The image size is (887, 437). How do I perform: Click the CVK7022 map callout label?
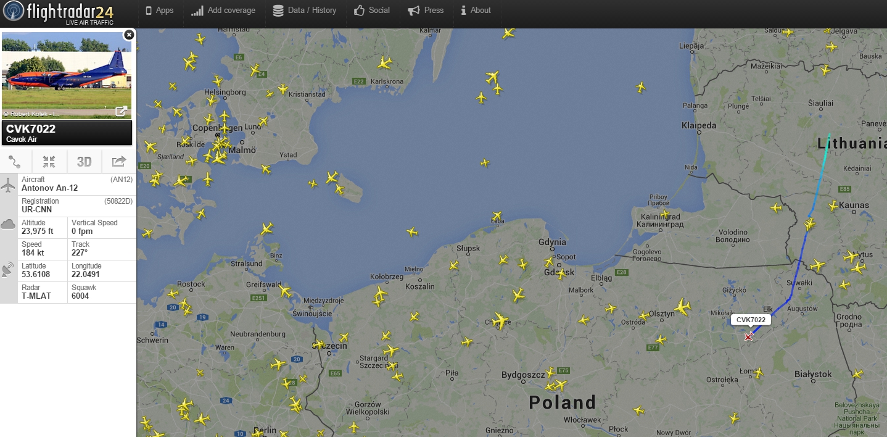pos(751,320)
